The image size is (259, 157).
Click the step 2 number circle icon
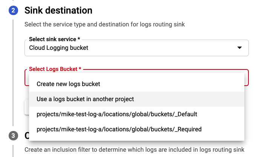[x=13, y=11]
